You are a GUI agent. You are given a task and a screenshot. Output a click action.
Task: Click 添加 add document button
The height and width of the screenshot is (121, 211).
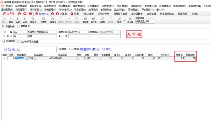(x=43, y=20)
